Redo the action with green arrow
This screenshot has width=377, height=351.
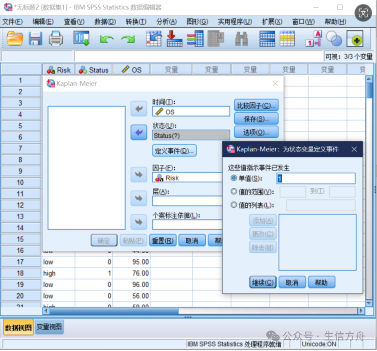point(128,39)
